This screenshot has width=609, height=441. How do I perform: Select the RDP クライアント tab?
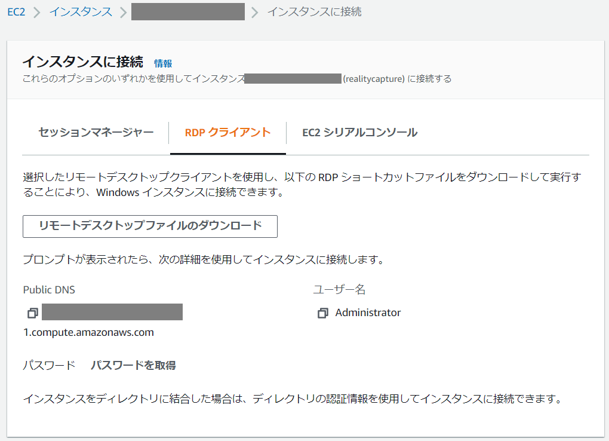pyautogui.click(x=227, y=133)
